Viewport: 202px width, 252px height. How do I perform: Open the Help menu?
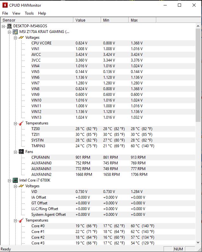point(42,13)
